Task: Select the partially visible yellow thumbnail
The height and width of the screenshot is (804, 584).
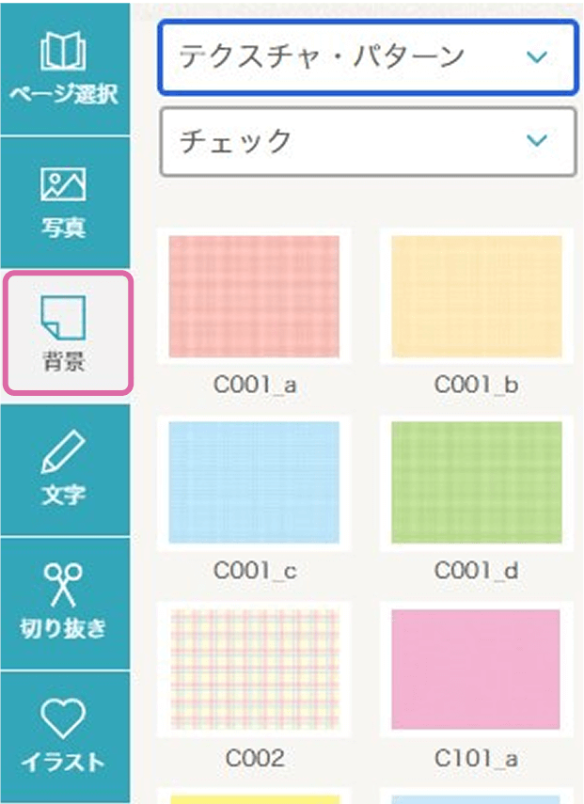Action: click(254, 799)
